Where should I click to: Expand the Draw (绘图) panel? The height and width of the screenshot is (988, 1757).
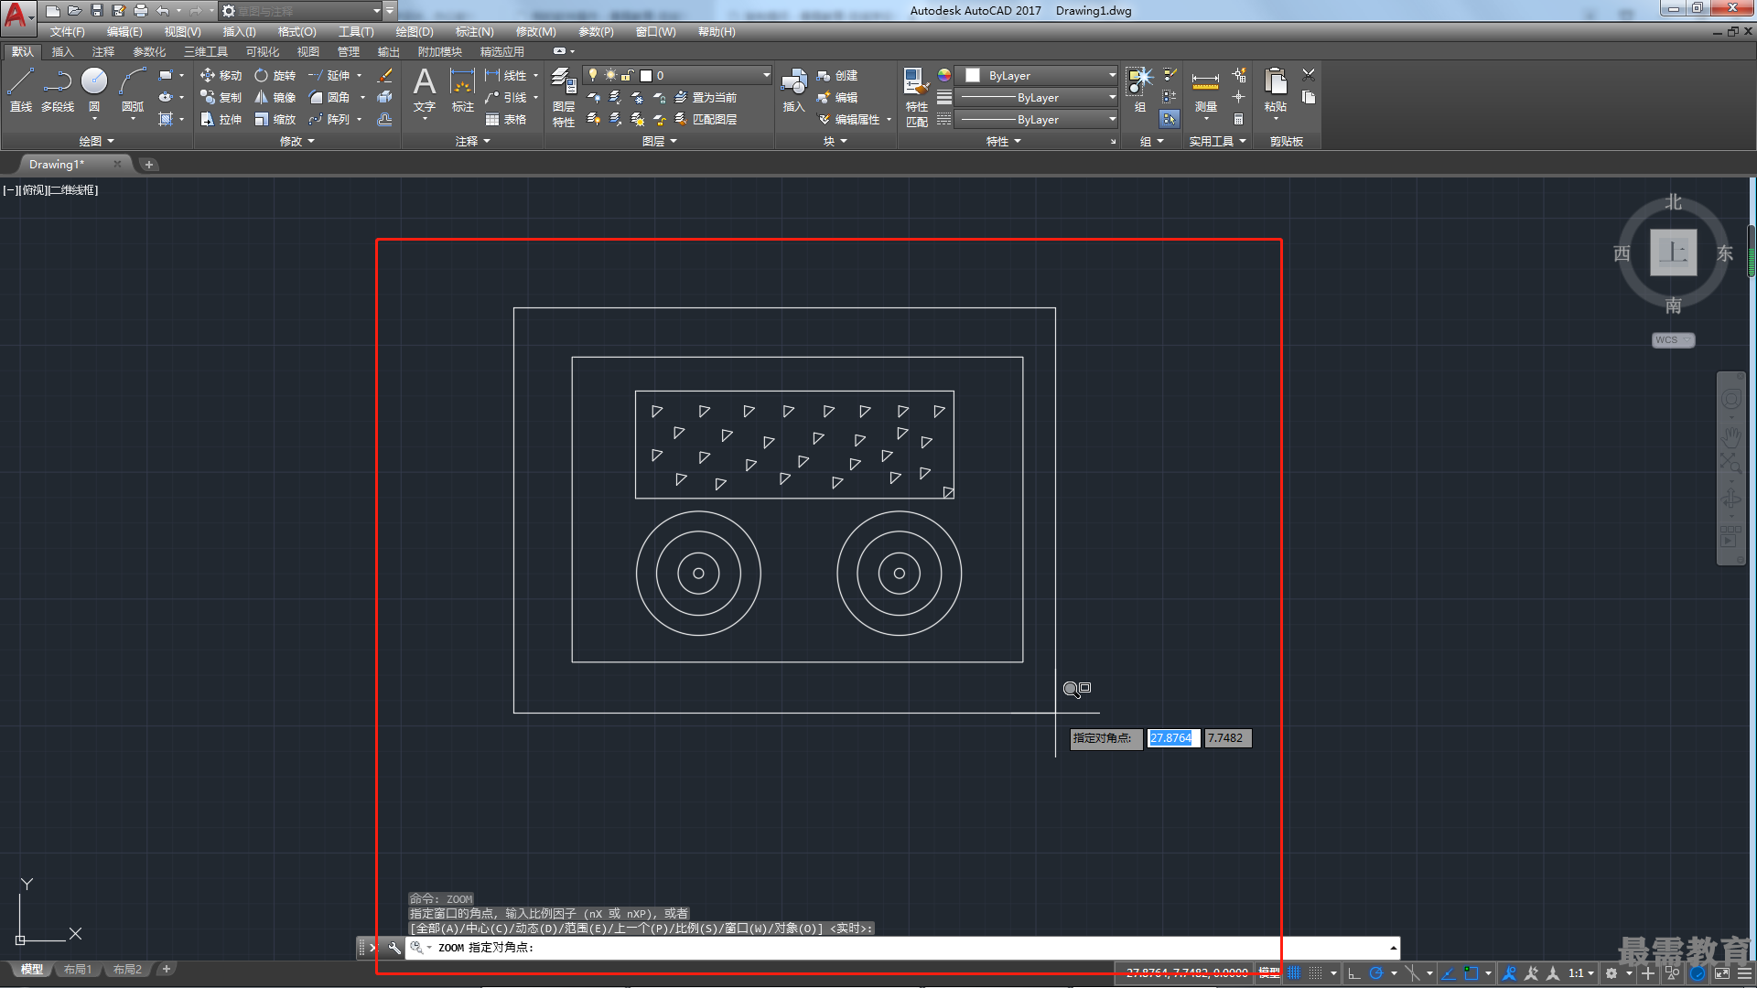coord(96,142)
